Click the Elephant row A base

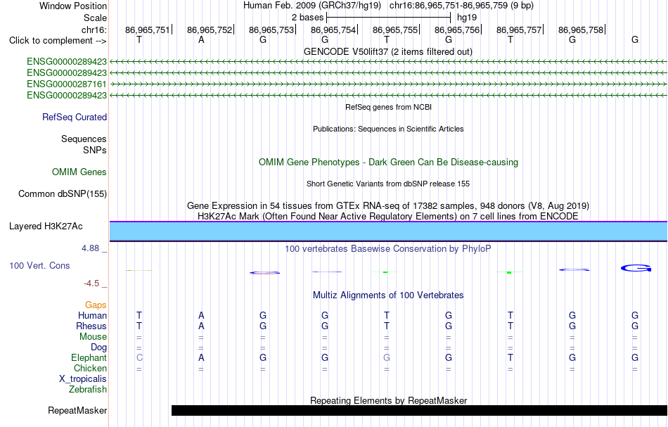click(201, 357)
